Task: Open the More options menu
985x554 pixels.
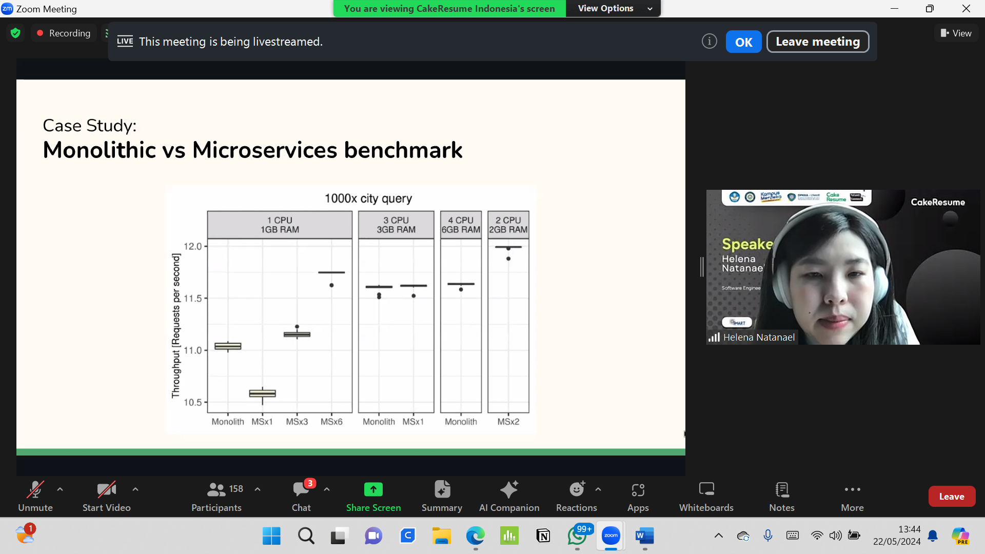Action: click(x=852, y=496)
